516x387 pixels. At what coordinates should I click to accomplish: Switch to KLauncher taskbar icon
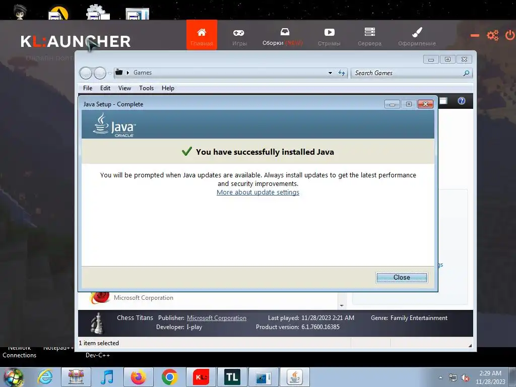(201, 377)
